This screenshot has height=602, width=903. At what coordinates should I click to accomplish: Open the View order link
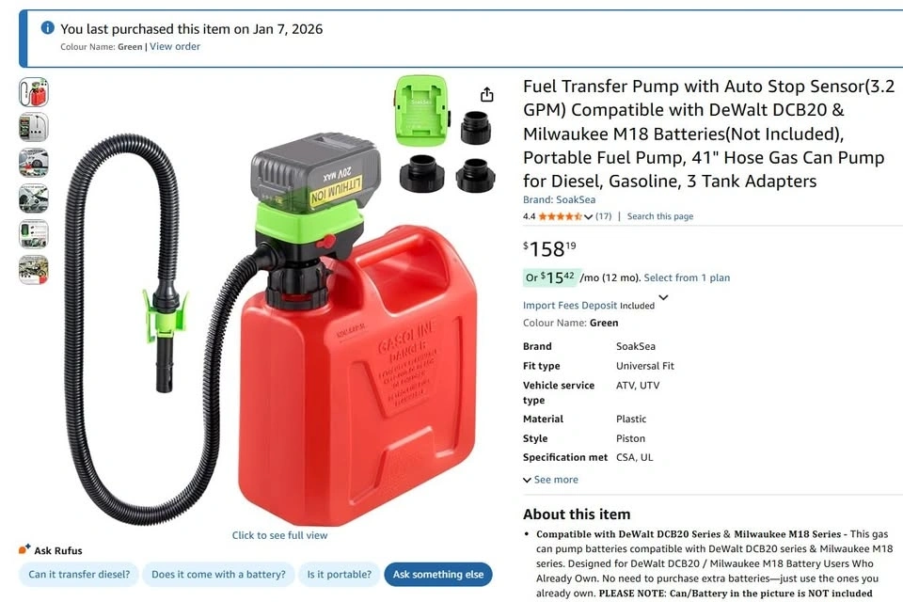[x=175, y=47]
